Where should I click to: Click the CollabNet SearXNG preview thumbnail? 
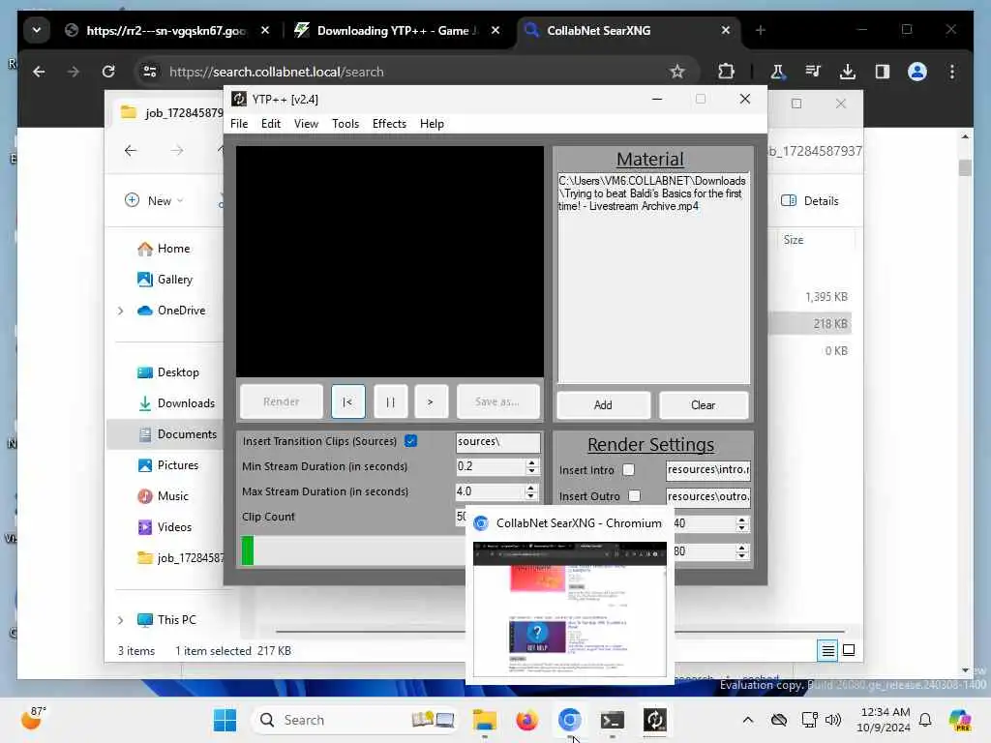tap(569, 609)
